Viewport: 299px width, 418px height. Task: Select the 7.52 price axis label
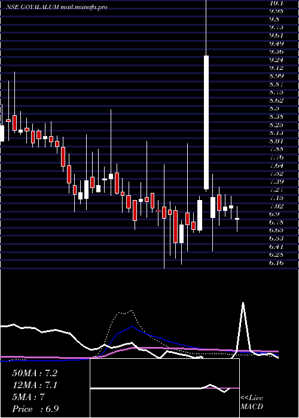click(x=276, y=174)
